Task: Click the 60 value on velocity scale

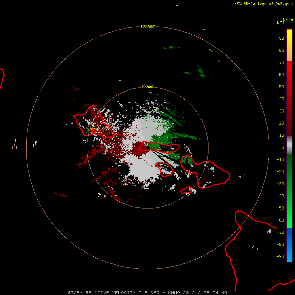Action: pyautogui.click(x=282, y=75)
